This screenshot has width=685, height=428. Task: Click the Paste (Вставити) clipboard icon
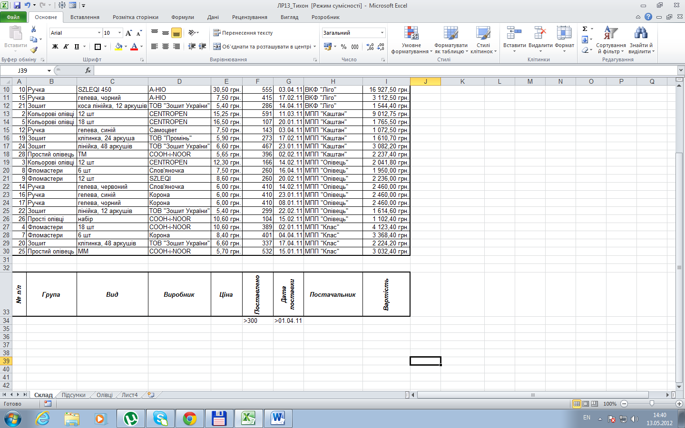click(15, 33)
